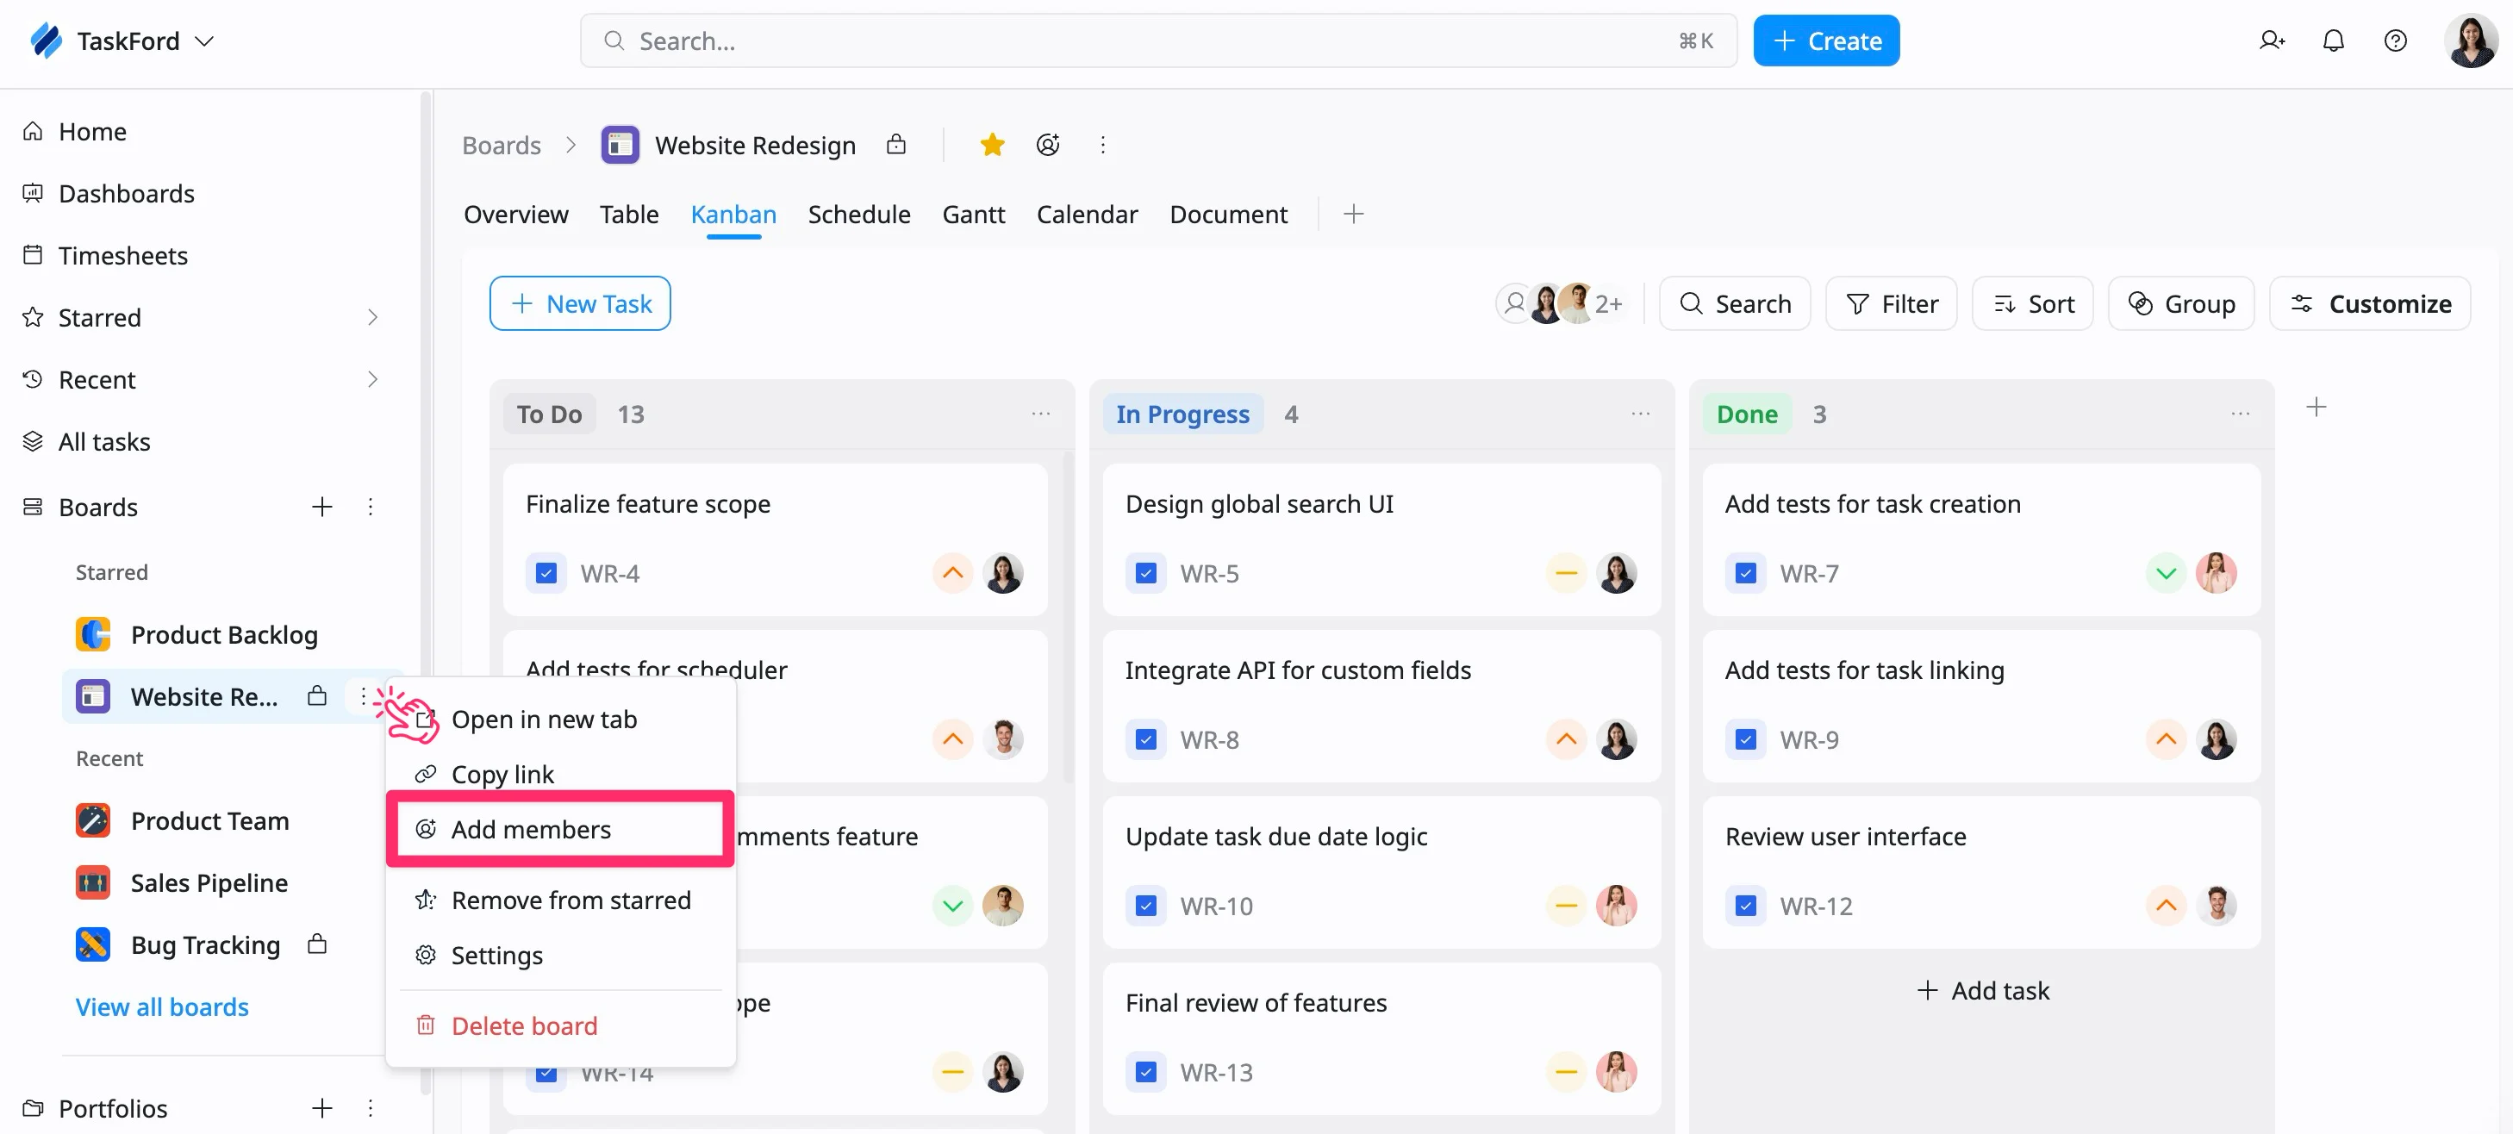Click the TaskFord logo
2513x1134 pixels.
pyautogui.click(x=46, y=40)
